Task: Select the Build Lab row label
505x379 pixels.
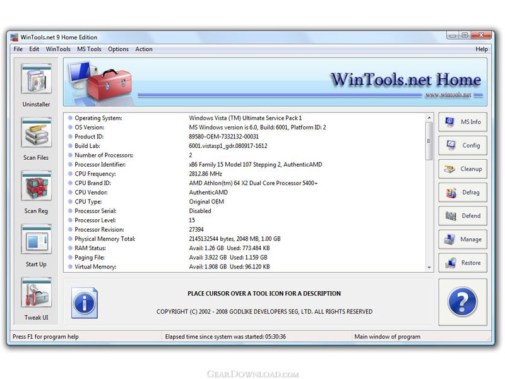Action: pos(87,146)
